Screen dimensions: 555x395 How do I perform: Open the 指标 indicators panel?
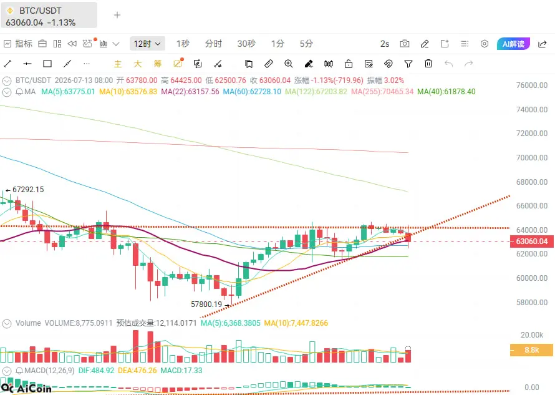18,44
